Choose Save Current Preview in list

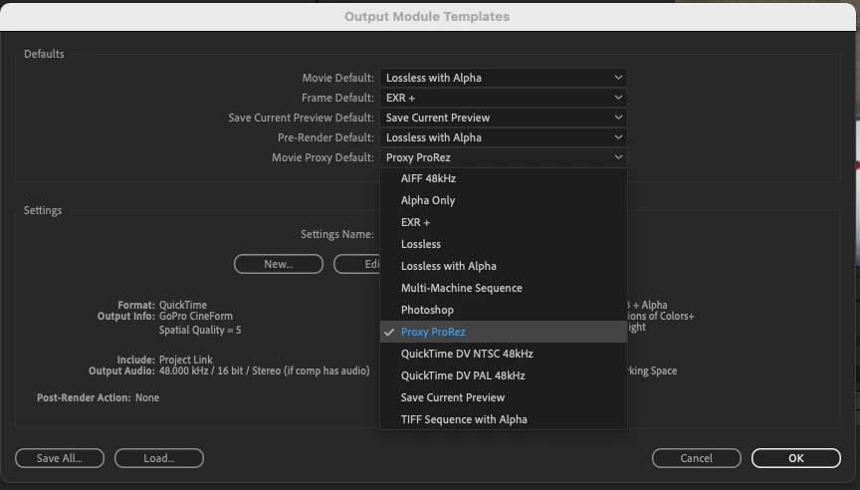[x=504, y=397]
